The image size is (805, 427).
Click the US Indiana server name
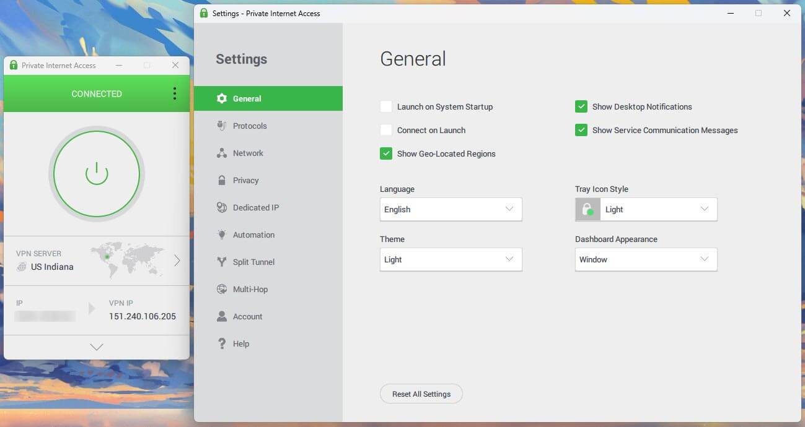pyautogui.click(x=52, y=267)
